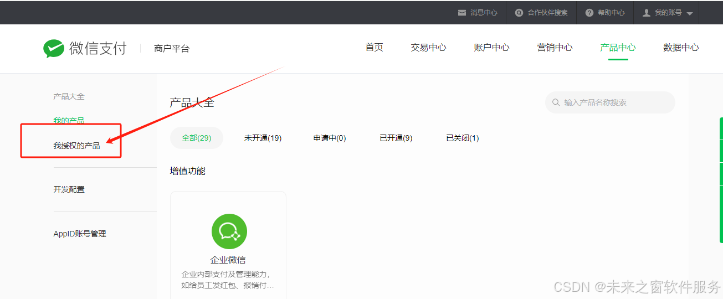Click the 企业微信 product card title
Viewport: 723px width, 299px height.
[228, 260]
